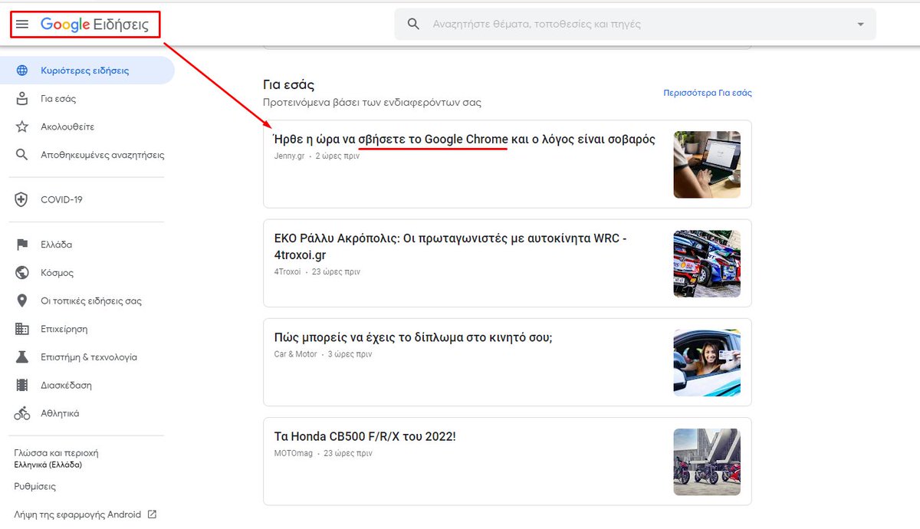Click the rally cars thumbnail
Viewport: 920px width, 529px height.
pyautogui.click(x=707, y=264)
